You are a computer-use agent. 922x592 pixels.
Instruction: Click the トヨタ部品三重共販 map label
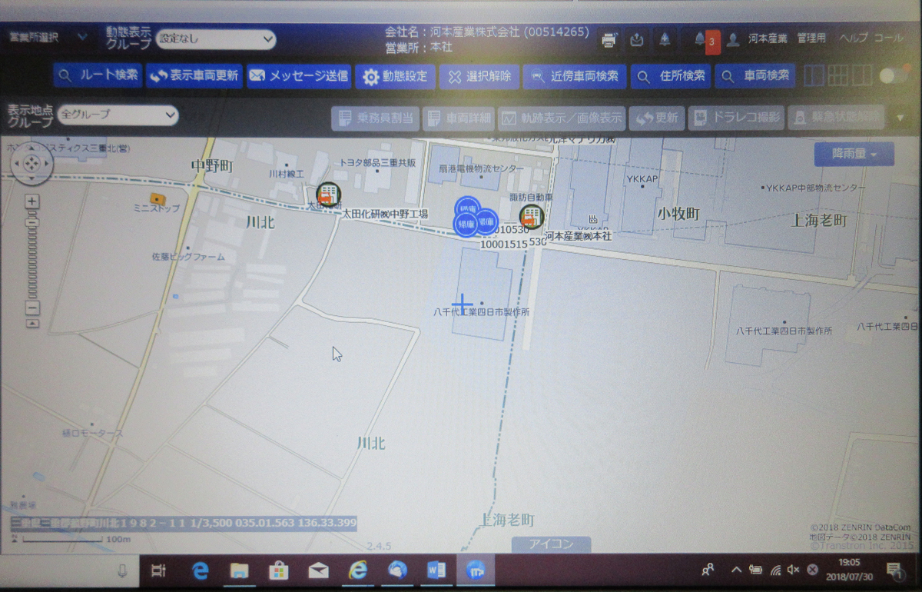(x=377, y=163)
